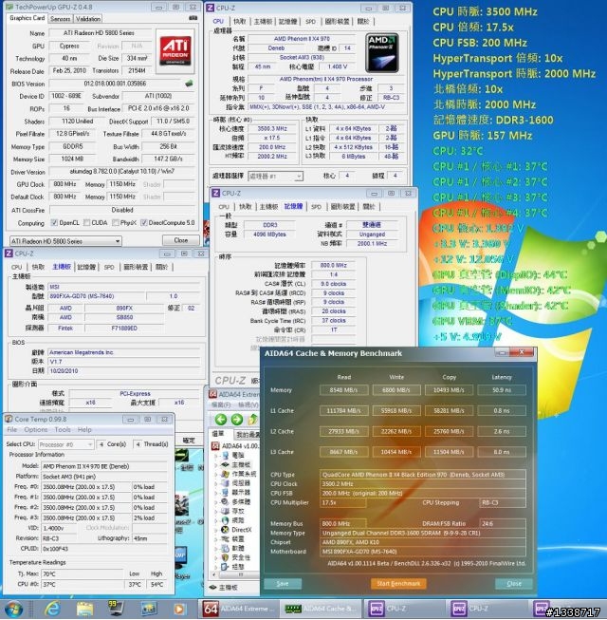Go forward with AIDA64's green right arrow
Image resolution: width=607 pixels, height=620 pixels.
(237, 419)
